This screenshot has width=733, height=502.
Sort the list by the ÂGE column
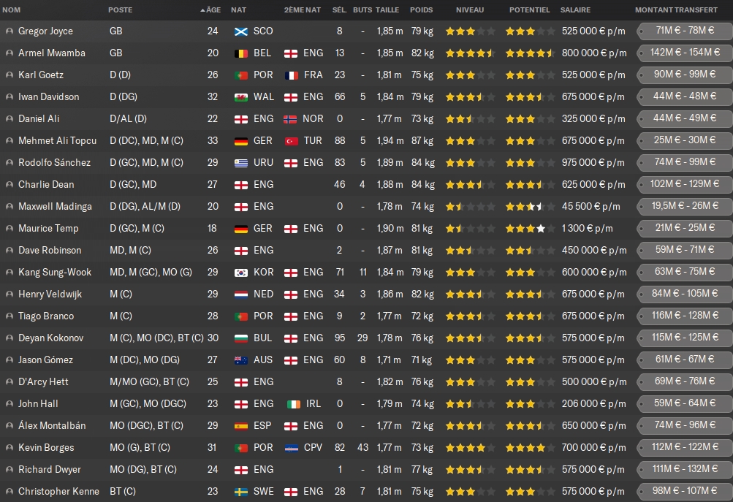[x=212, y=10]
